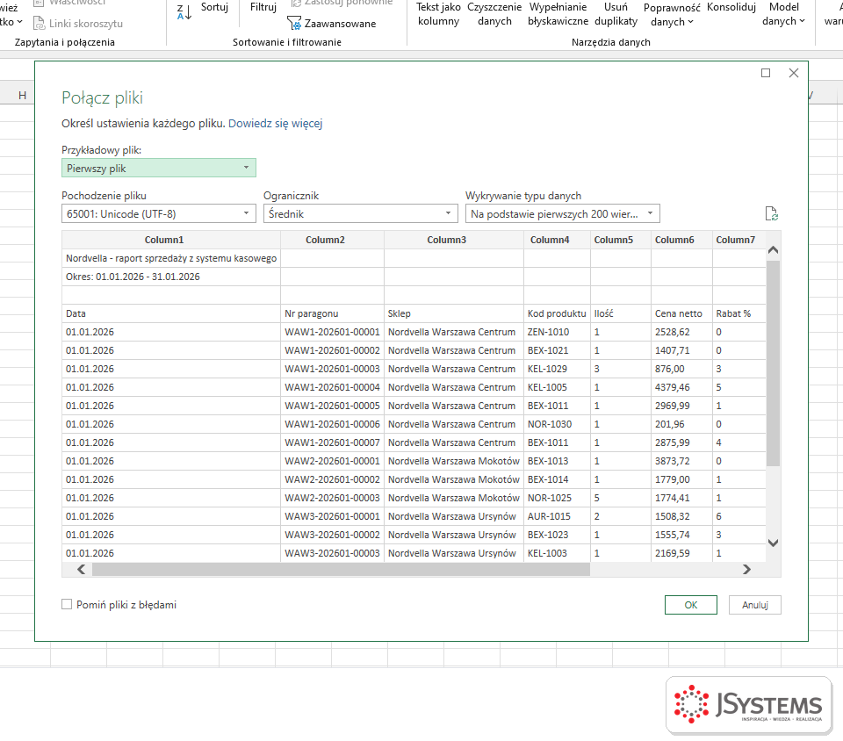Open Pochodzenie pliku encoding dropdown
843x741 pixels.
click(x=159, y=214)
